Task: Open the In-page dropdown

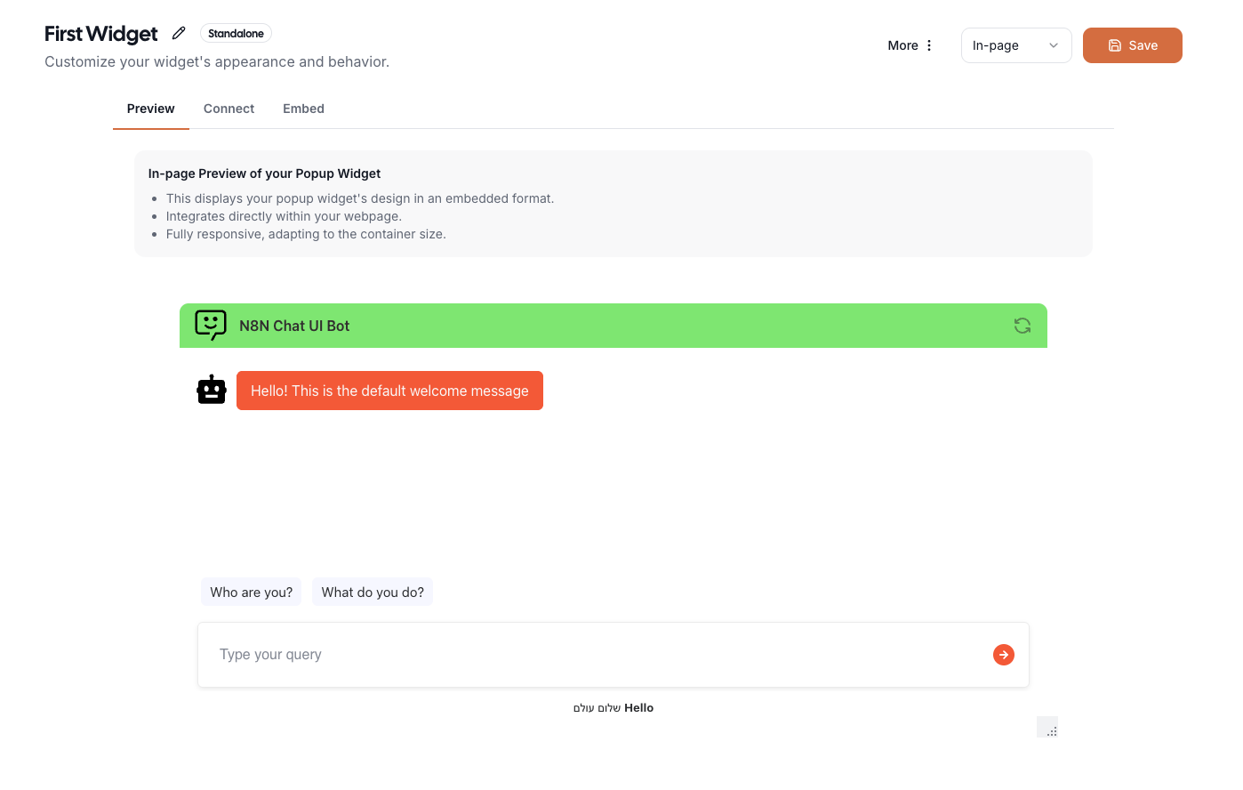Action: 1015,44
